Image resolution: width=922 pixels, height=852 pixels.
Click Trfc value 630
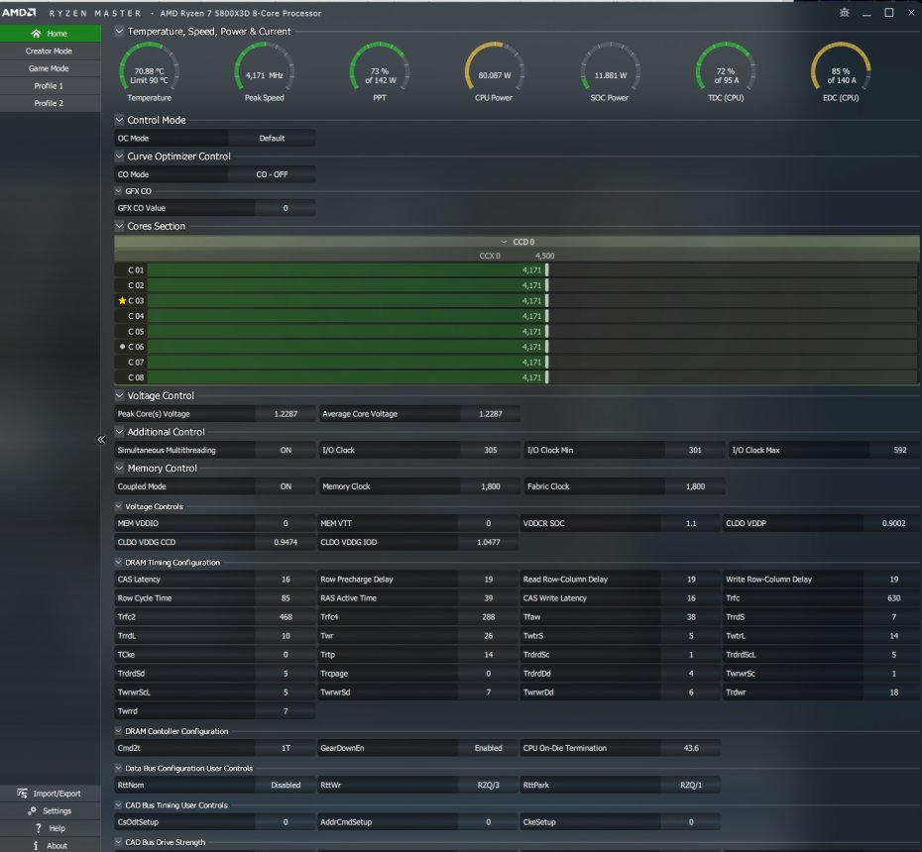[894, 598]
